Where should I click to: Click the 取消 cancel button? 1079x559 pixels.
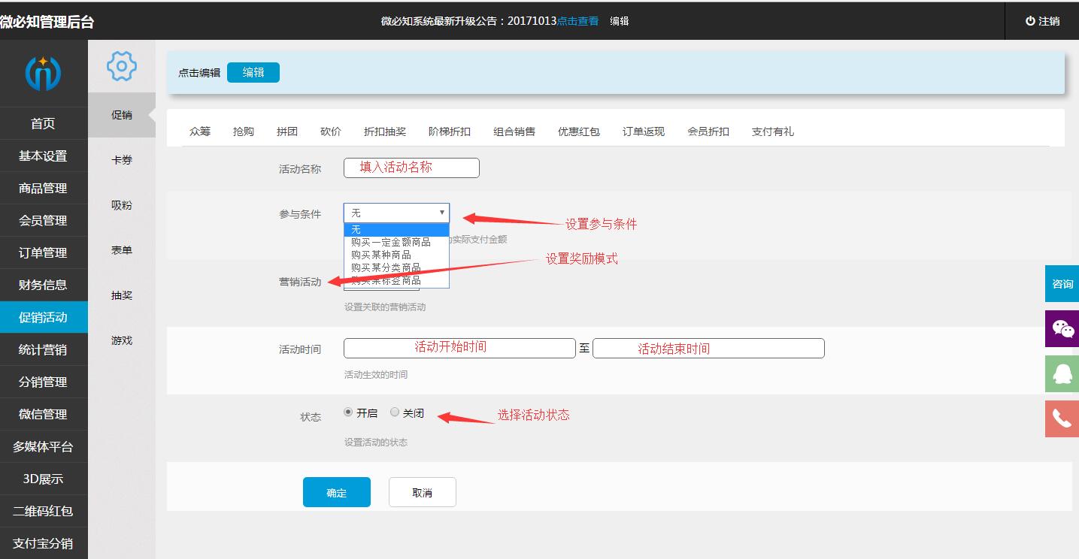422,492
